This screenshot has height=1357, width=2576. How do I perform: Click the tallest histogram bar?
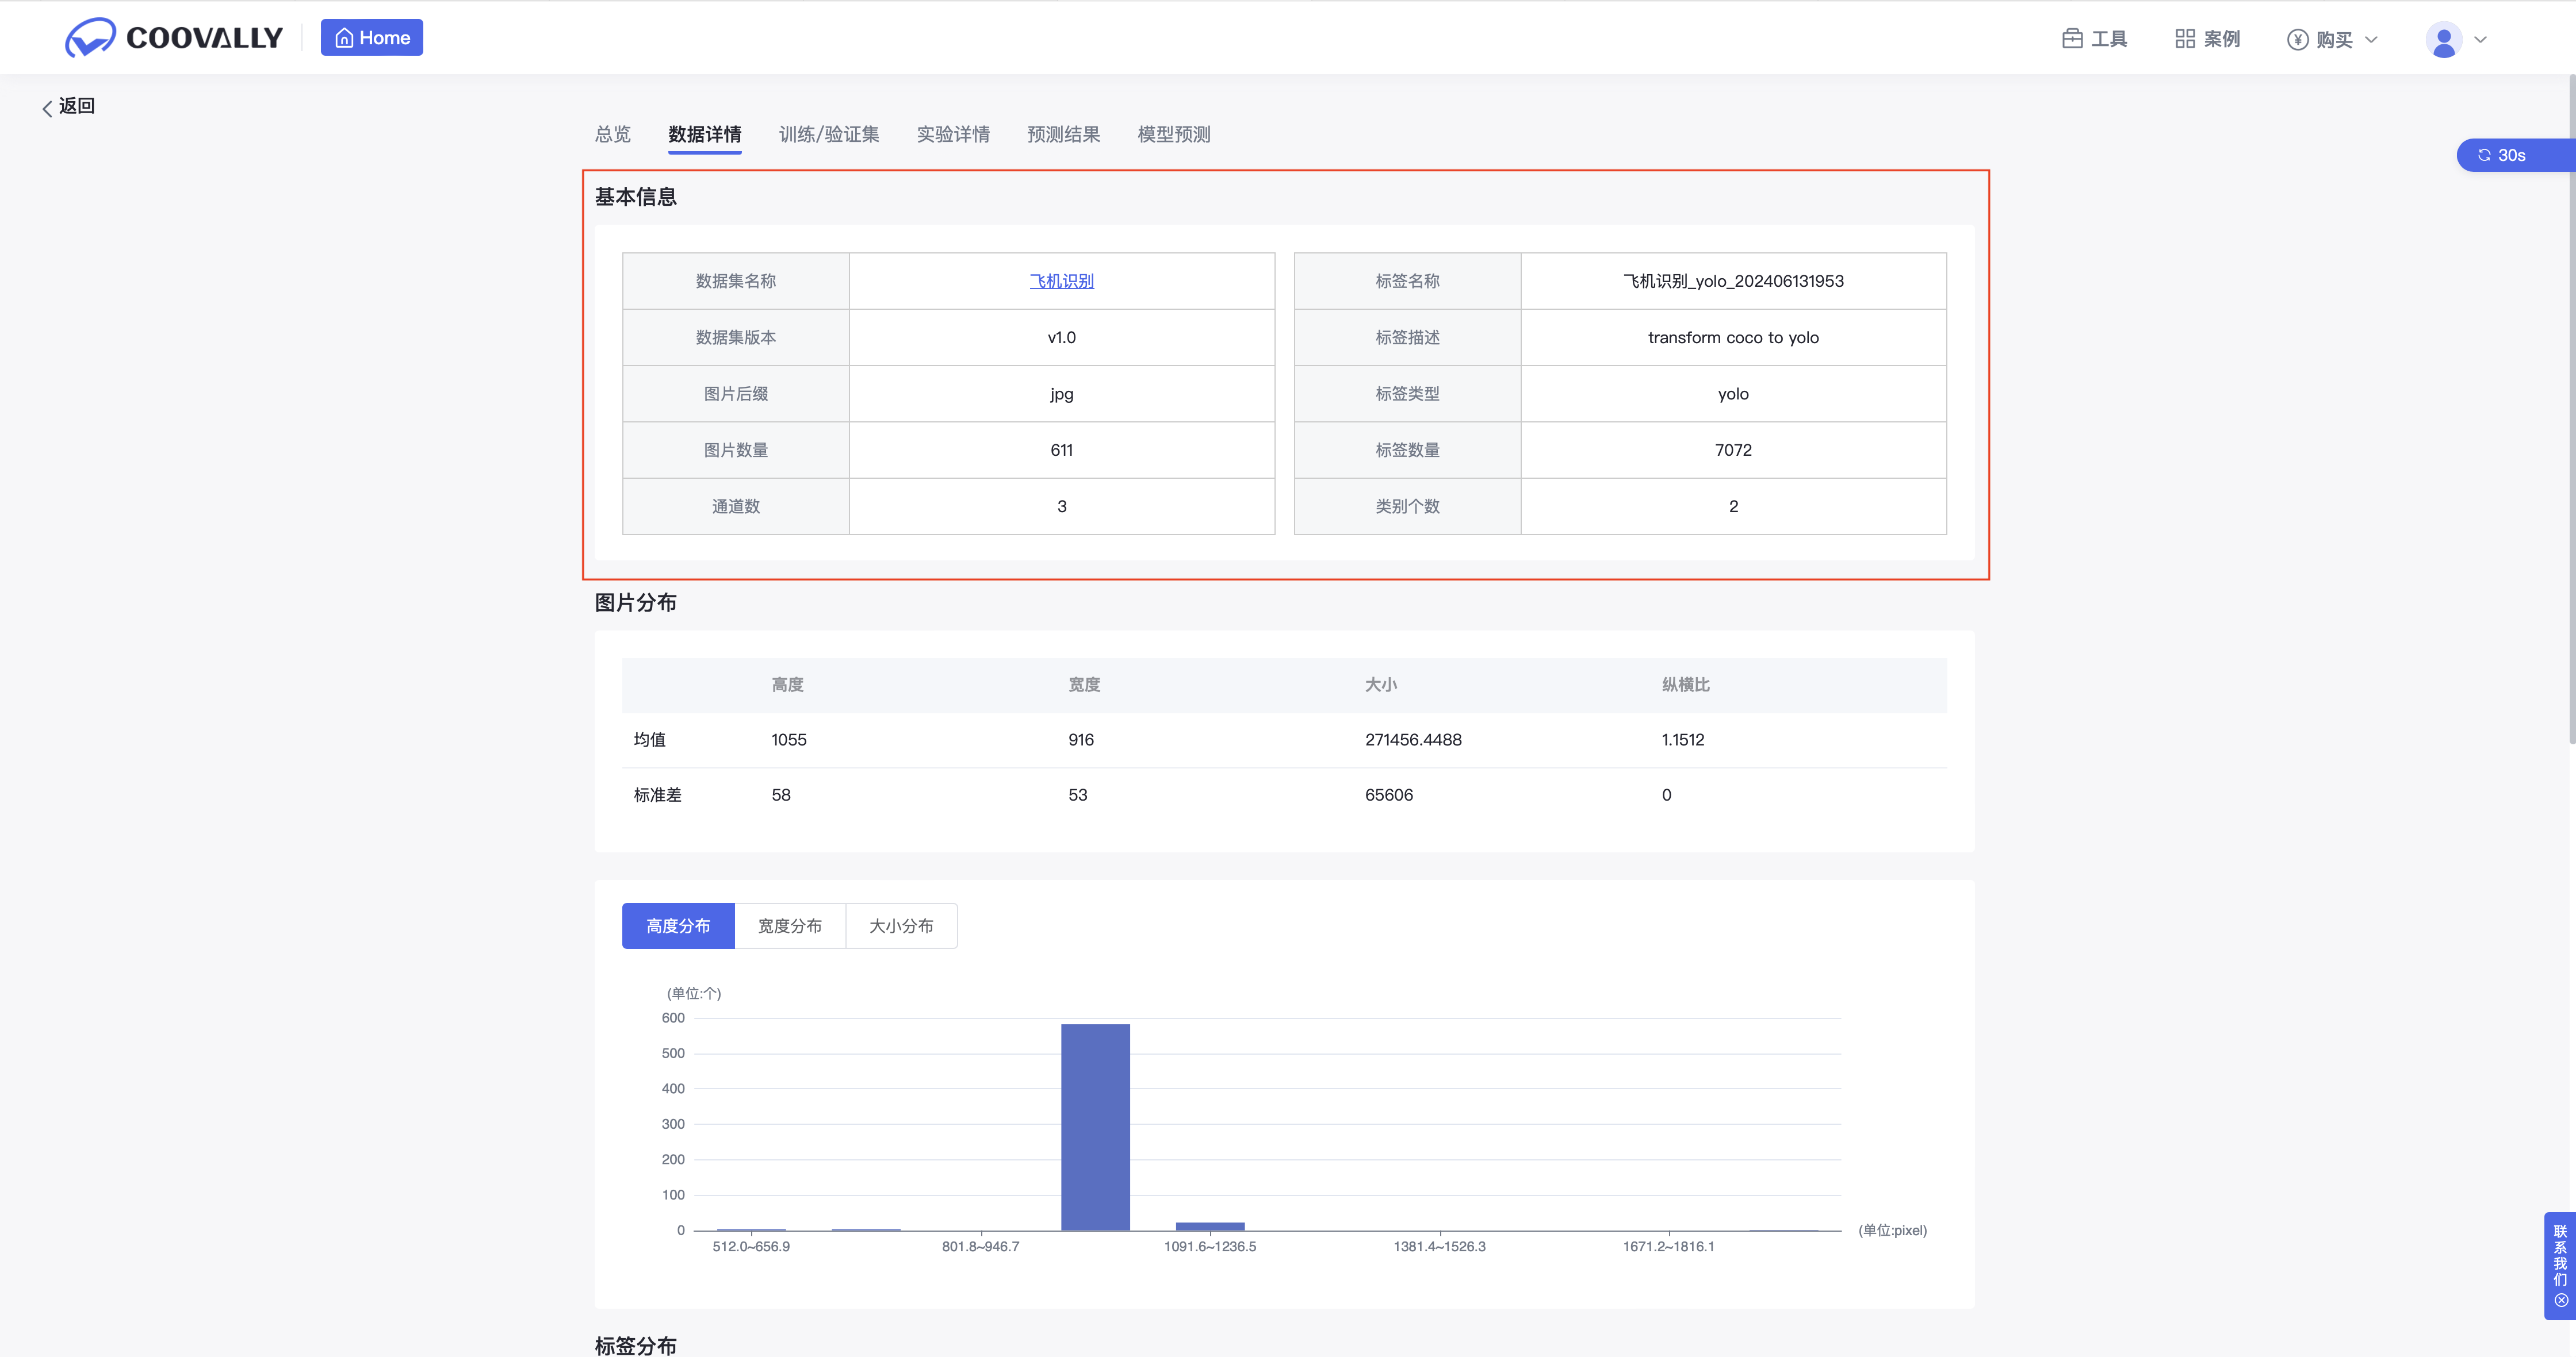[x=1095, y=1127]
